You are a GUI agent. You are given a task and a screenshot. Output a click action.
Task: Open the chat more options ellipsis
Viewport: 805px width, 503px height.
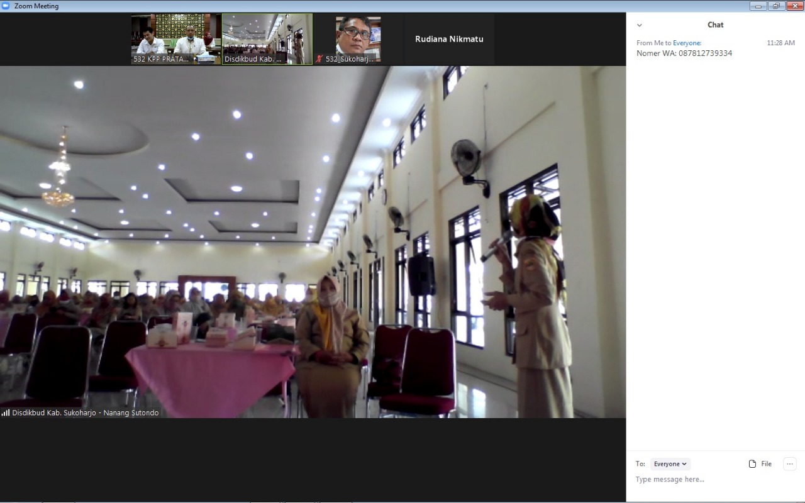(x=789, y=464)
